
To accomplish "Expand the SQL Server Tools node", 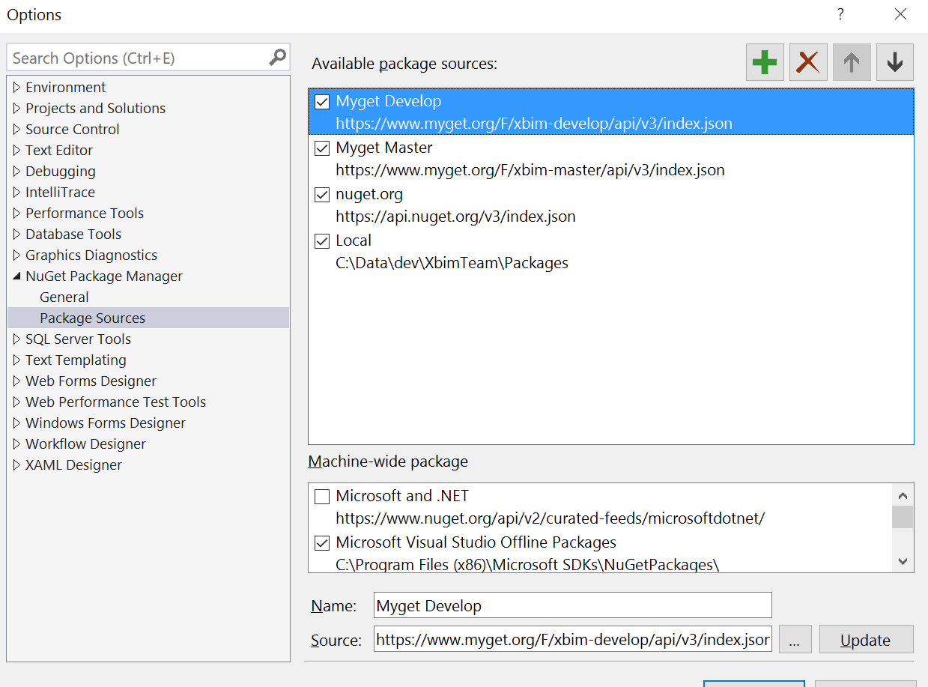I will point(16,339).
